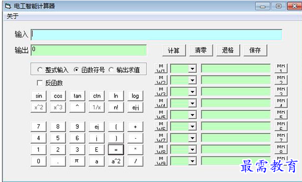Viewport: 302px width, 182px height.
Task: Click the a^2 button
Action: (x=116, y=161)
